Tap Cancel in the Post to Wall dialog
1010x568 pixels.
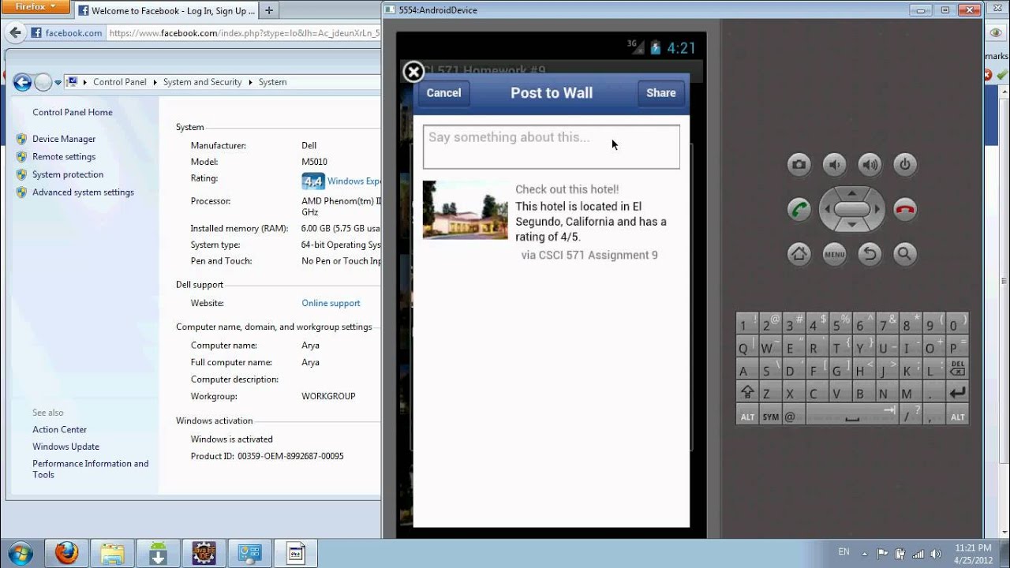443,93
